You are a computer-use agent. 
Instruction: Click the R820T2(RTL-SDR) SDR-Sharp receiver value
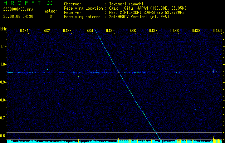[147, 13]
